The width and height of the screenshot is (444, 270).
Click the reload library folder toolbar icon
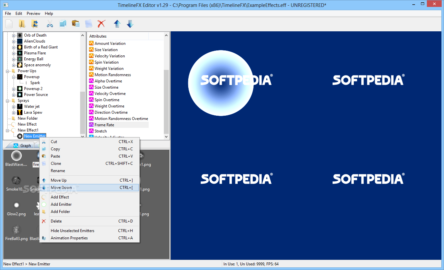35,24
